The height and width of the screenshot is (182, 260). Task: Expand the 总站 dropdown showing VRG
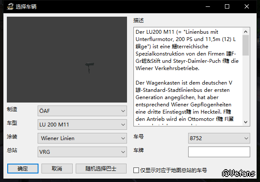click(x=82, y=152)
